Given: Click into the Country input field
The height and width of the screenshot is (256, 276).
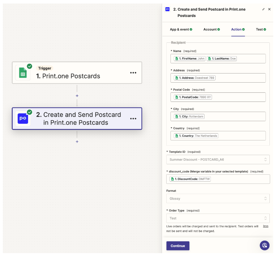Looking at the screenshot, I should [x=218, y=136].
